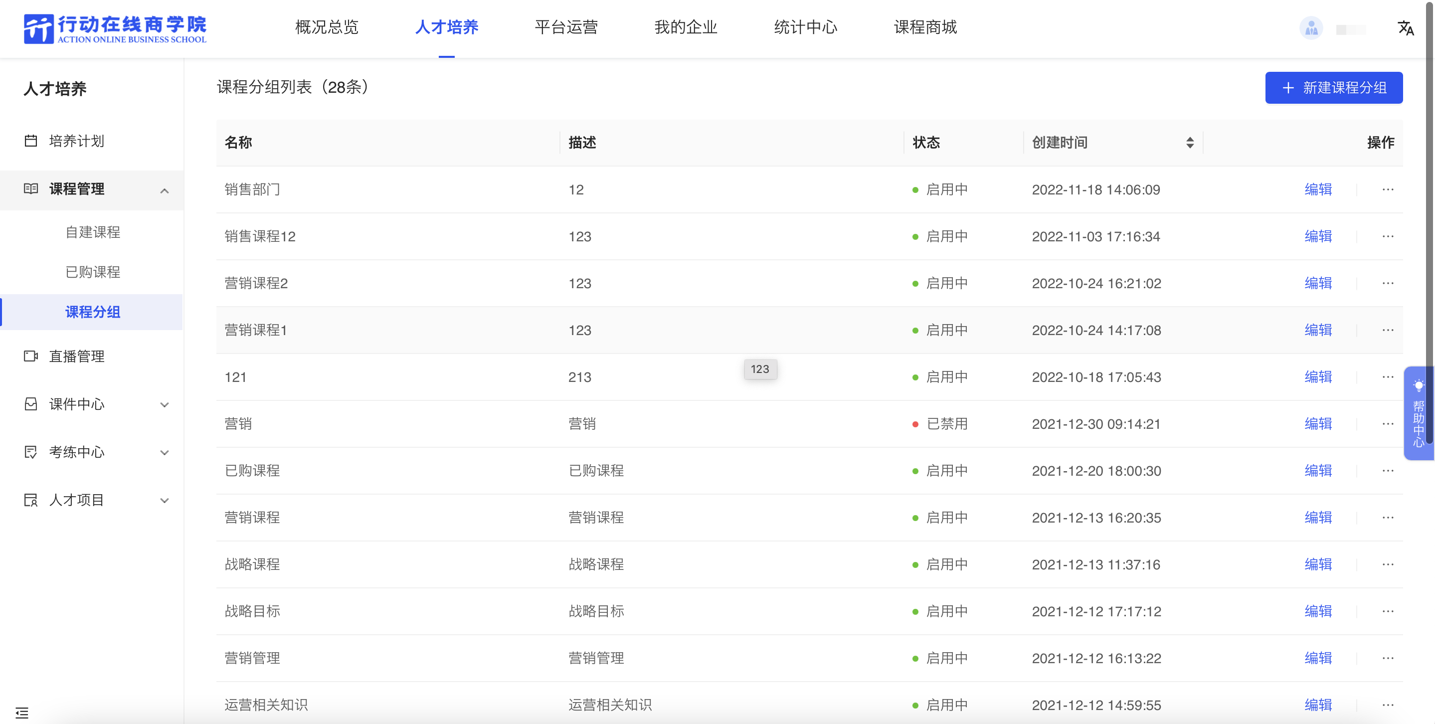
Task: Go to the 概况总览 tab
Action: [x=327, y=27]
